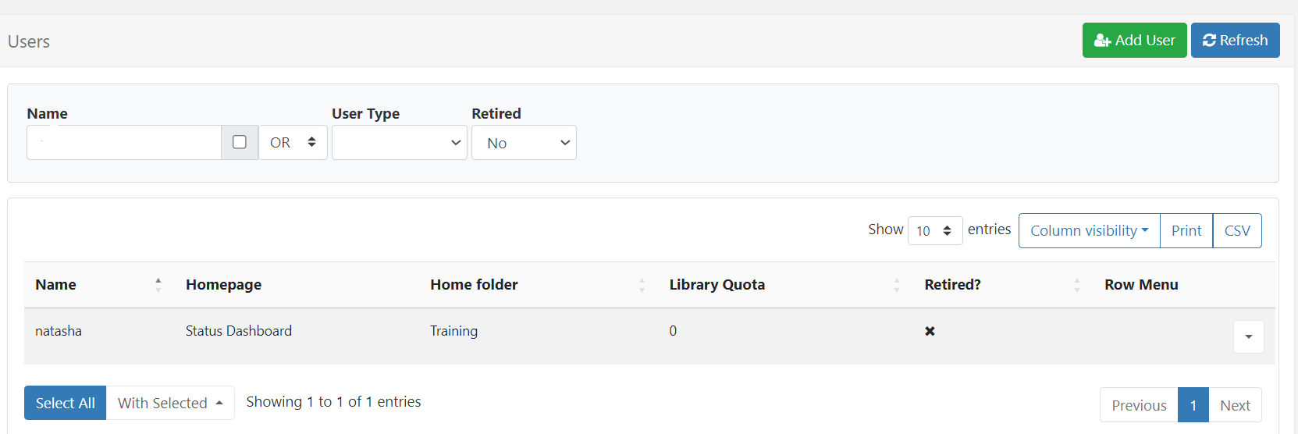
Task: Open the OR logic selector
Action: click(x=293, y=143)
